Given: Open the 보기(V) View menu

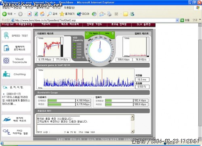Looking at the screenshot, I should pos(29,8).
